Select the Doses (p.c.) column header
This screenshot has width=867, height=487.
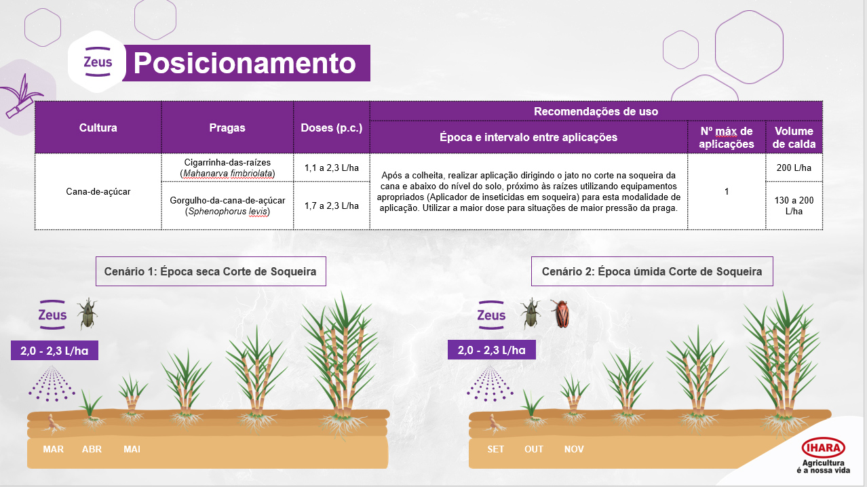click(x=331, y=128)
